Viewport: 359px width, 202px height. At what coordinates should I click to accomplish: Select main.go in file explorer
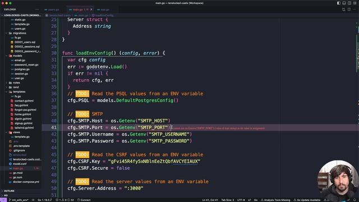click(x=18, y=168)
